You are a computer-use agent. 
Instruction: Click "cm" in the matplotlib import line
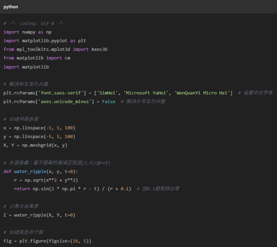pyautogui.click(x=68, y=58)
